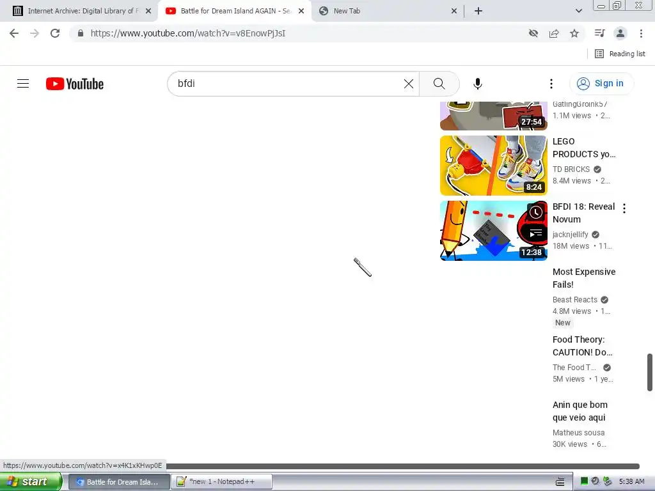The width and height of the screenshot is (655, 491).
Task: Open the Windows start menu
Action: coord(30,481)
